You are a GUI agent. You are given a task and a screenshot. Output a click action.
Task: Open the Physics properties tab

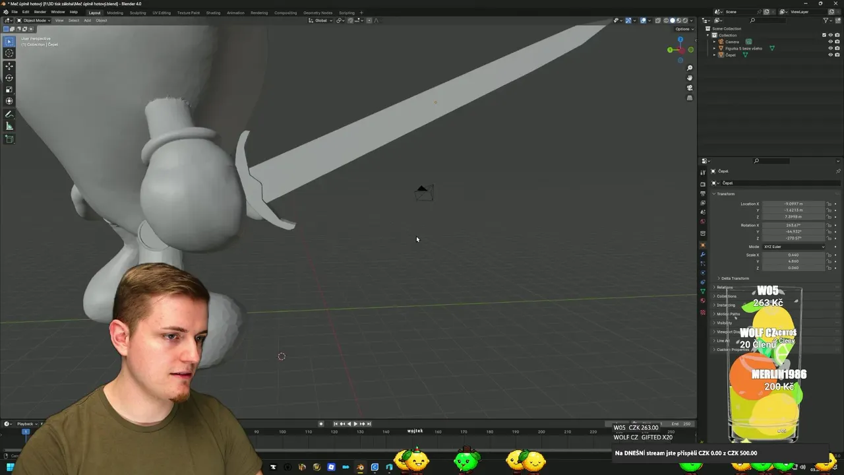click(703, 273)
